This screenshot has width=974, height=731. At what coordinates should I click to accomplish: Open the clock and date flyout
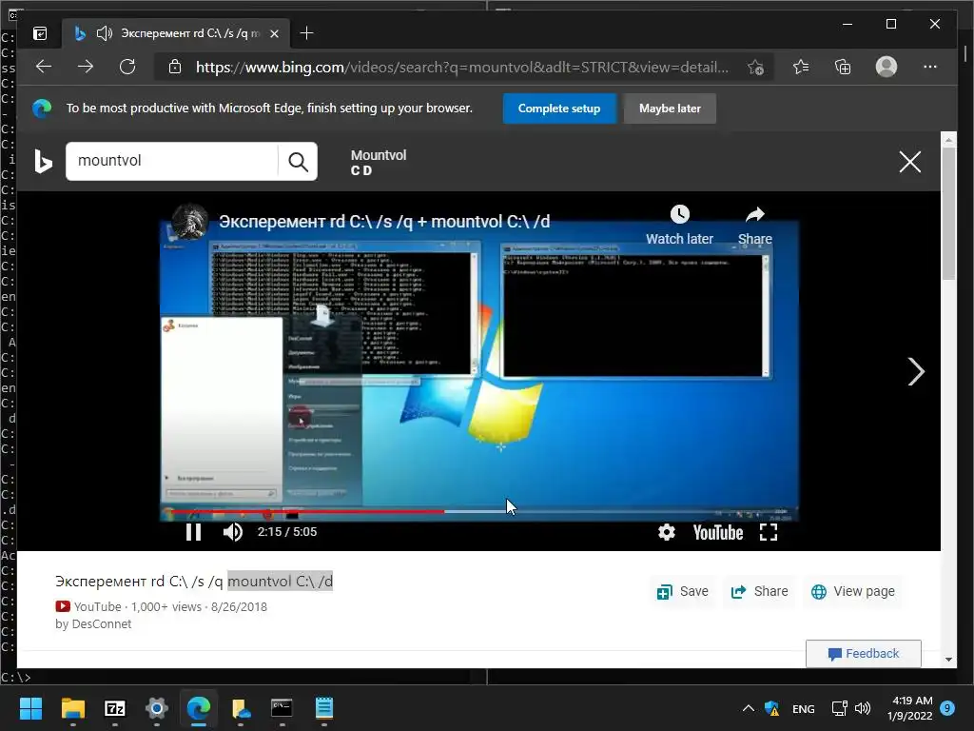tap(909, 708)
